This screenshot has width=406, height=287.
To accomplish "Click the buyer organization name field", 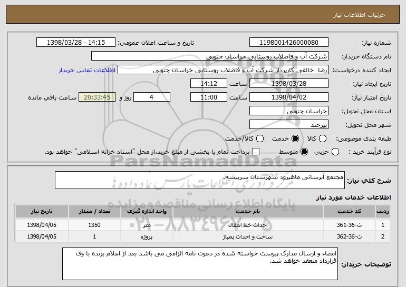I will 210,56.
